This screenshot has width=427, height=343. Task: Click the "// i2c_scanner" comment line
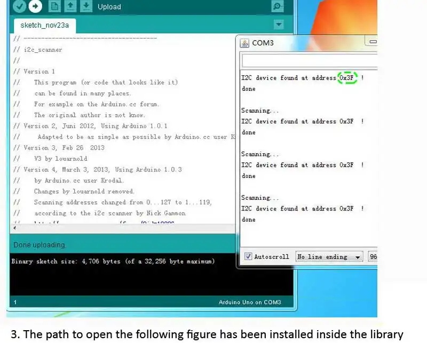[38, 50]
